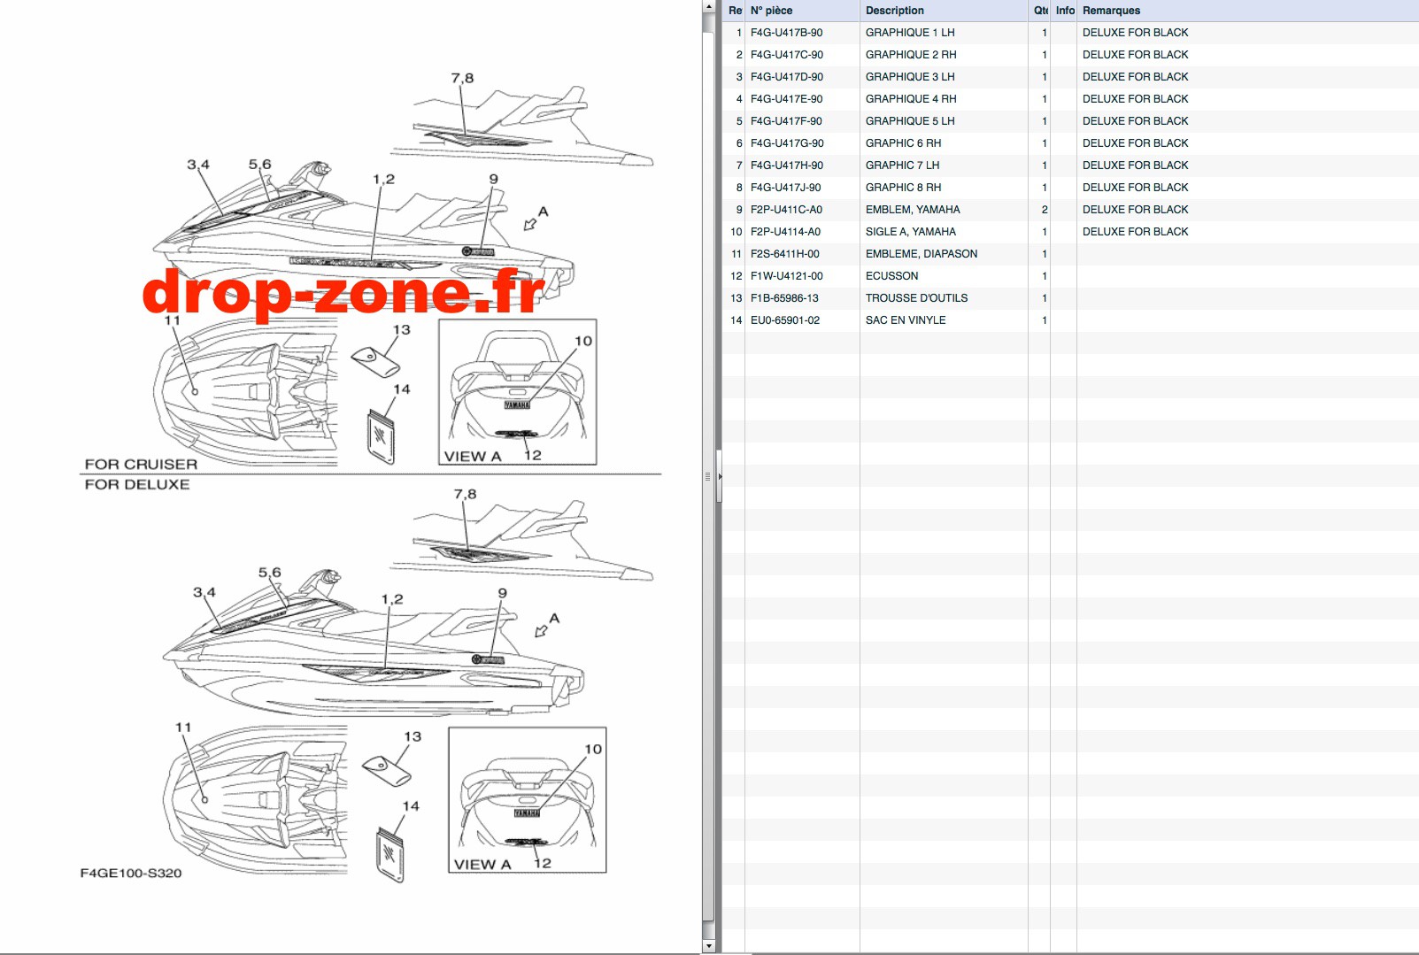Select part number F1B-65986-13
1419x955 pixels.
coord(784,298)
